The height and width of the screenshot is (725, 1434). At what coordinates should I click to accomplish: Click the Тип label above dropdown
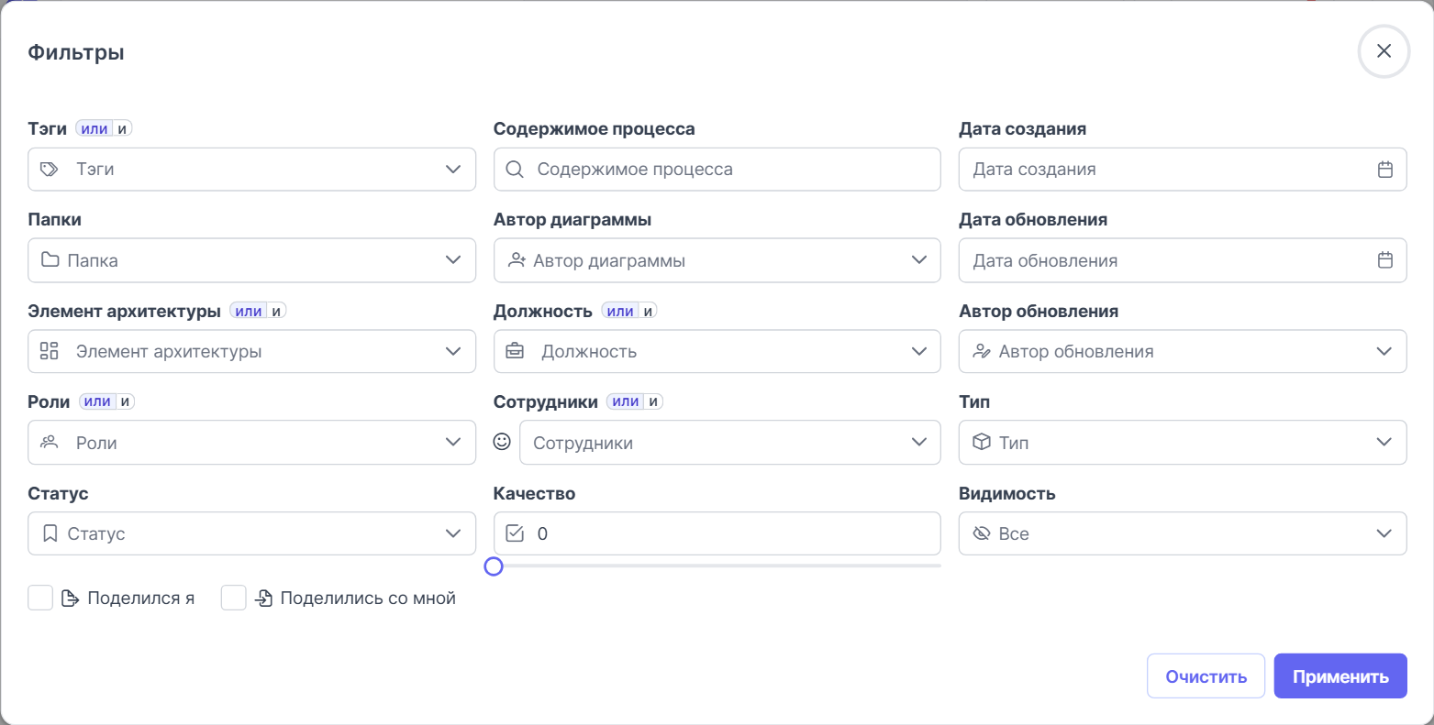pyautogui.click(x=974, y=402)
